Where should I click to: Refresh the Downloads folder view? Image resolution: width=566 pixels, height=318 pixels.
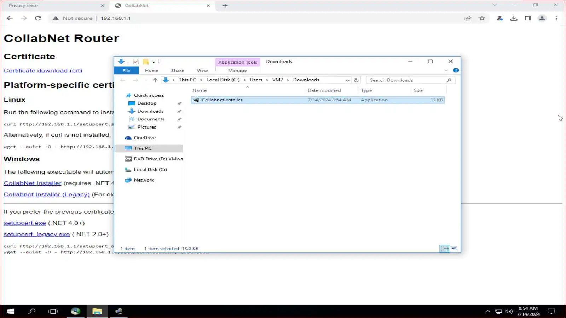pyautogui.click(x=356, y=80)
